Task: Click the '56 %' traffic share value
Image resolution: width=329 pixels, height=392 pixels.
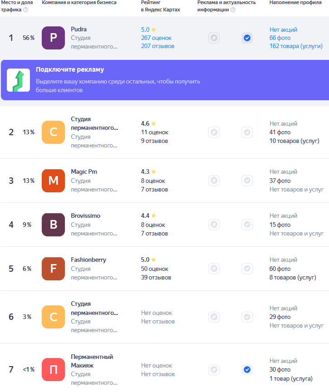Action: pos(29,38)
